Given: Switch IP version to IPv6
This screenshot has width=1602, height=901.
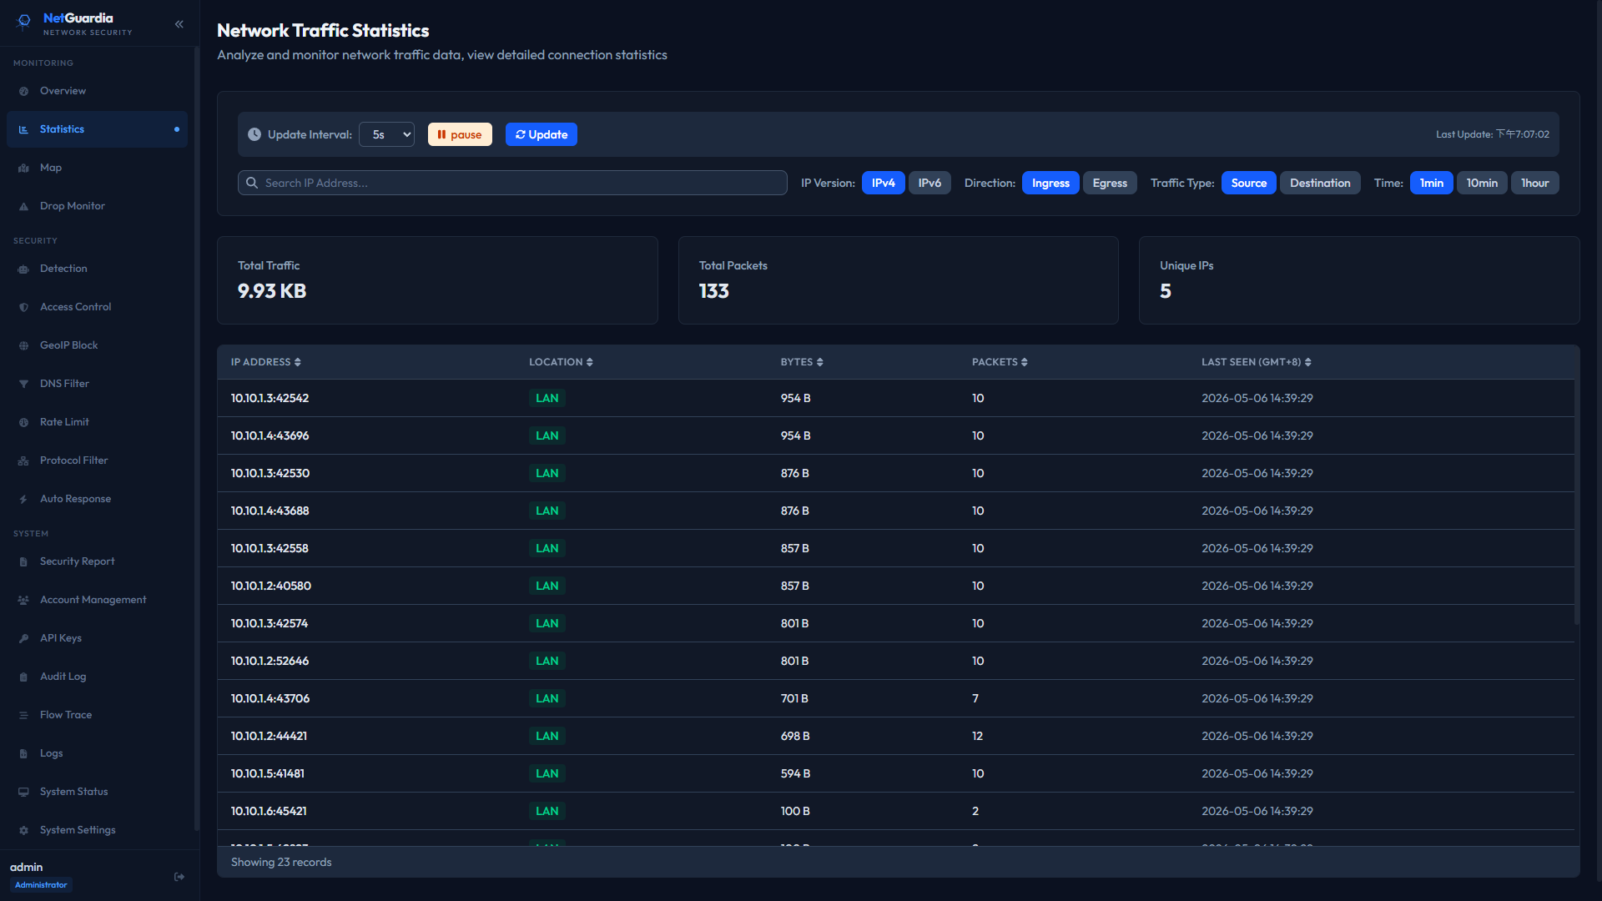Looking at the screenshot, I should tap(929, 183).
